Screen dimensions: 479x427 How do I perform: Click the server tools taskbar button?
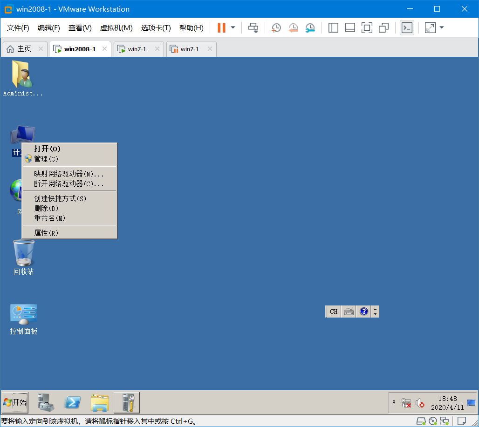pos(127,402)
